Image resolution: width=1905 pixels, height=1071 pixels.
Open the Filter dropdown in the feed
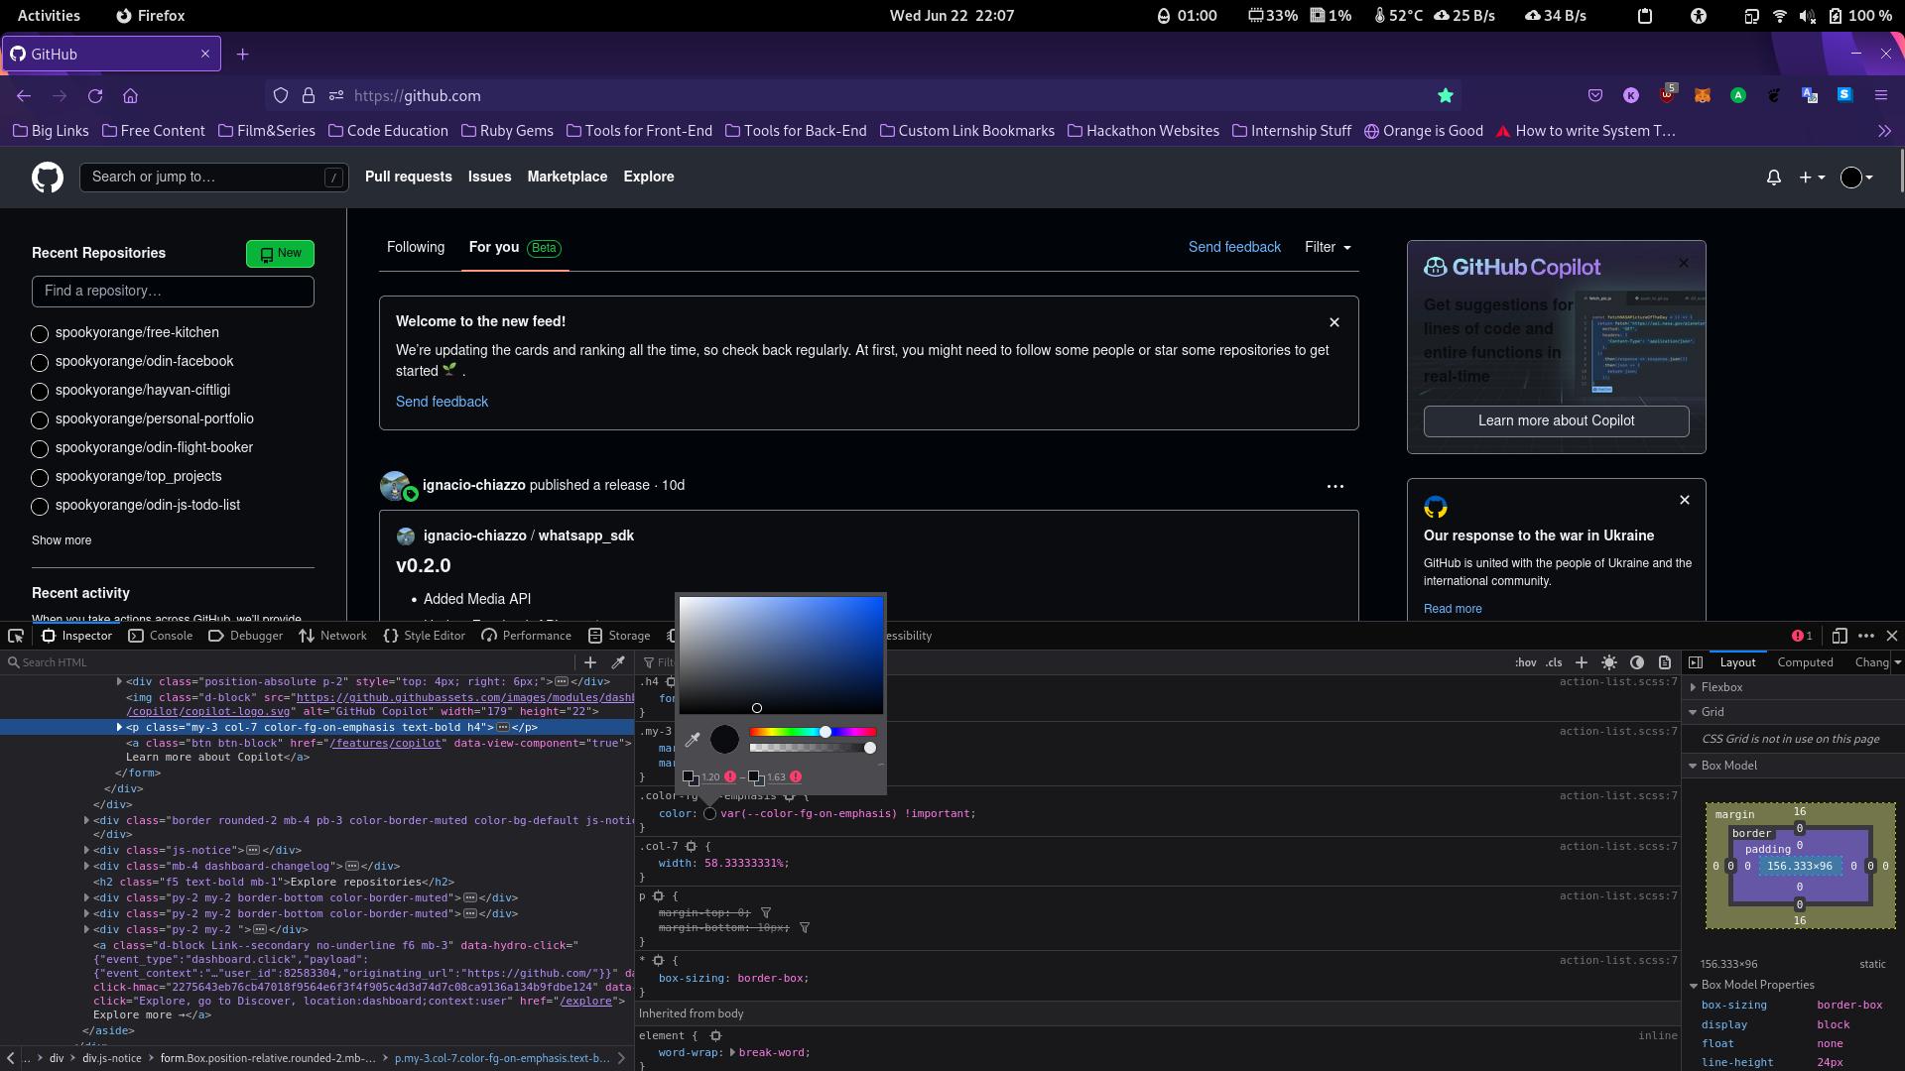pyautogui.click(x=1328, y=247)
